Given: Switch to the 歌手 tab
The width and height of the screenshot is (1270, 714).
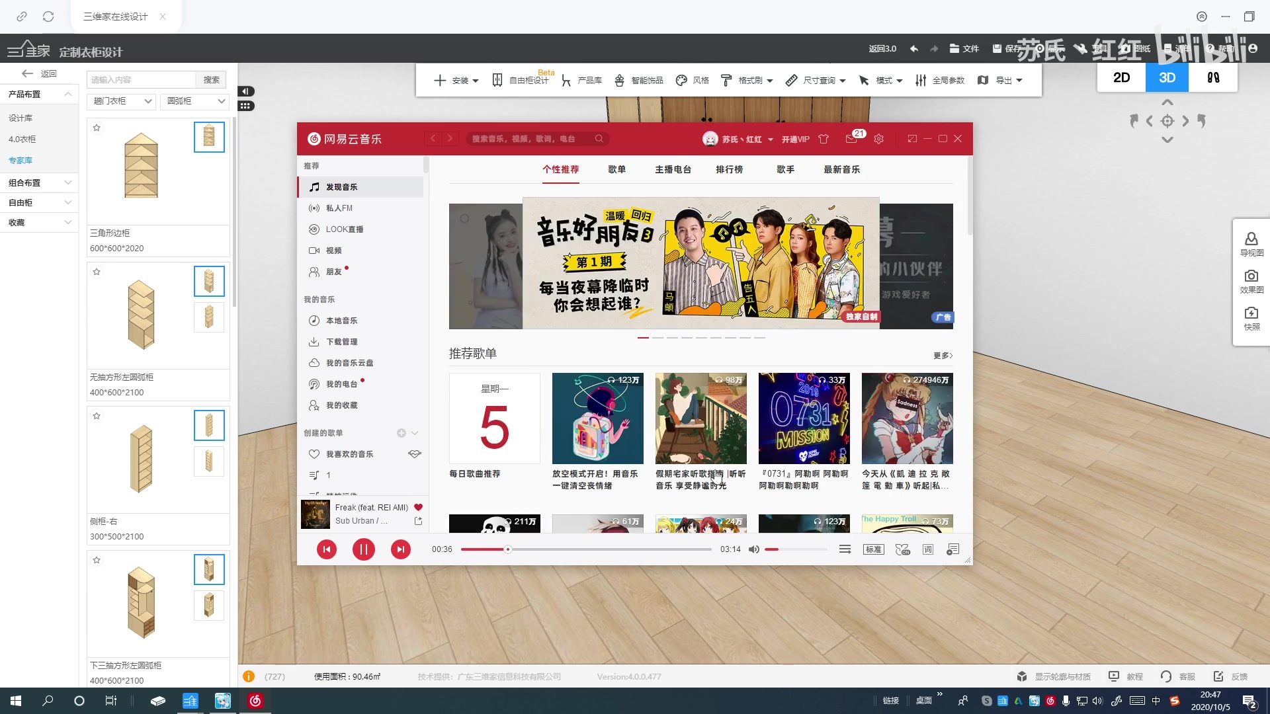Looking at the screenshot, I should [785, 170].
